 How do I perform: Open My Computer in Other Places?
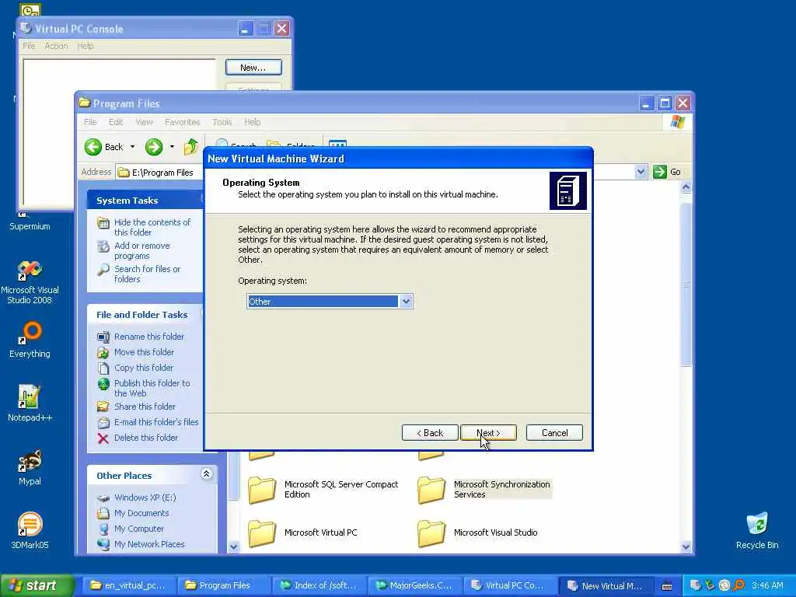[138, 529]
